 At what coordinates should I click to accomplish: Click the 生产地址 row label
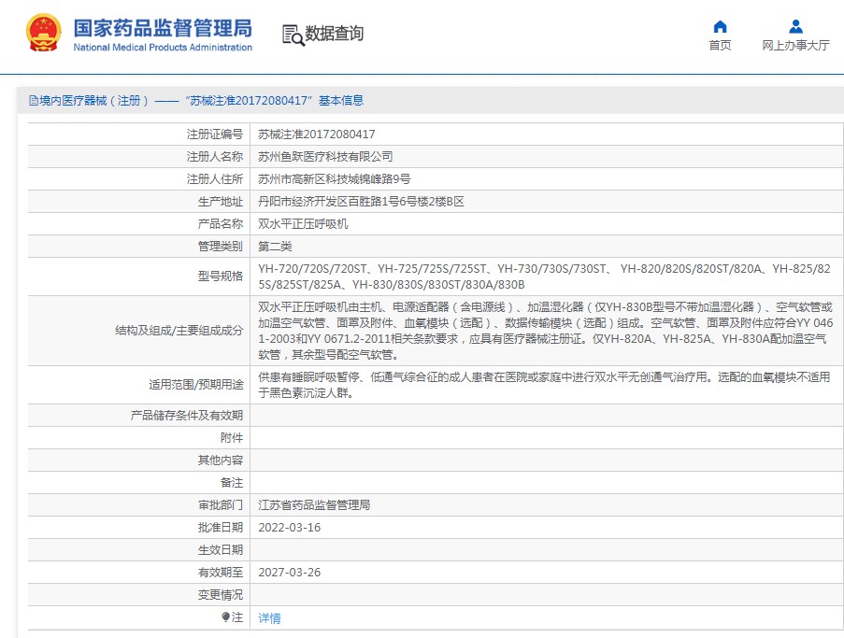coord(221,202)
